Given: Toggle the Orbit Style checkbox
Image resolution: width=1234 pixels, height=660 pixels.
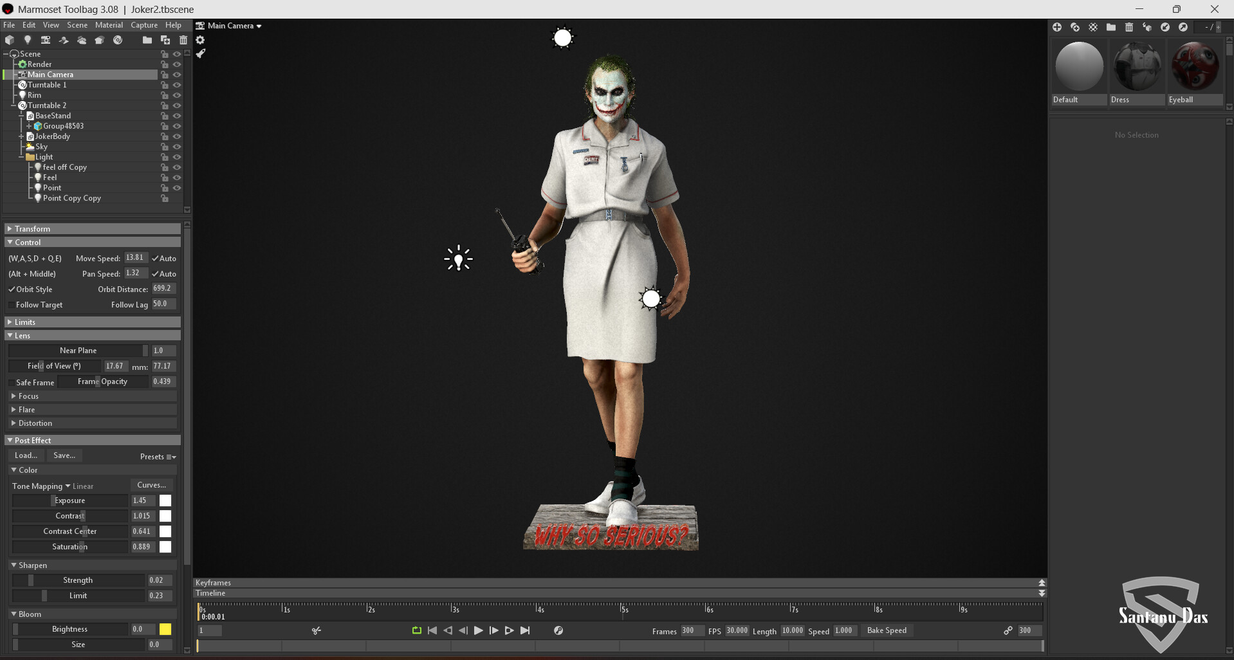Looking at the screenshot, I should 12,289.
